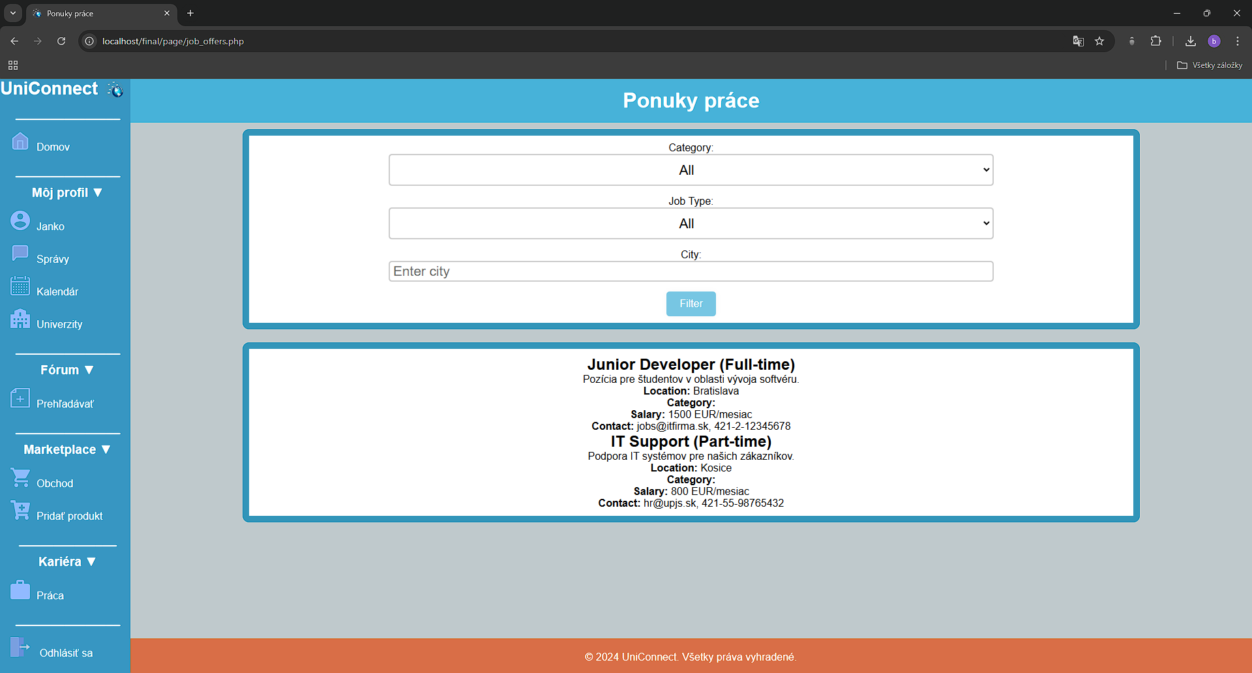Screen dimensions: 1252x673
Task: Open the Job Type dropdown
Action: (x=691, y=224)
